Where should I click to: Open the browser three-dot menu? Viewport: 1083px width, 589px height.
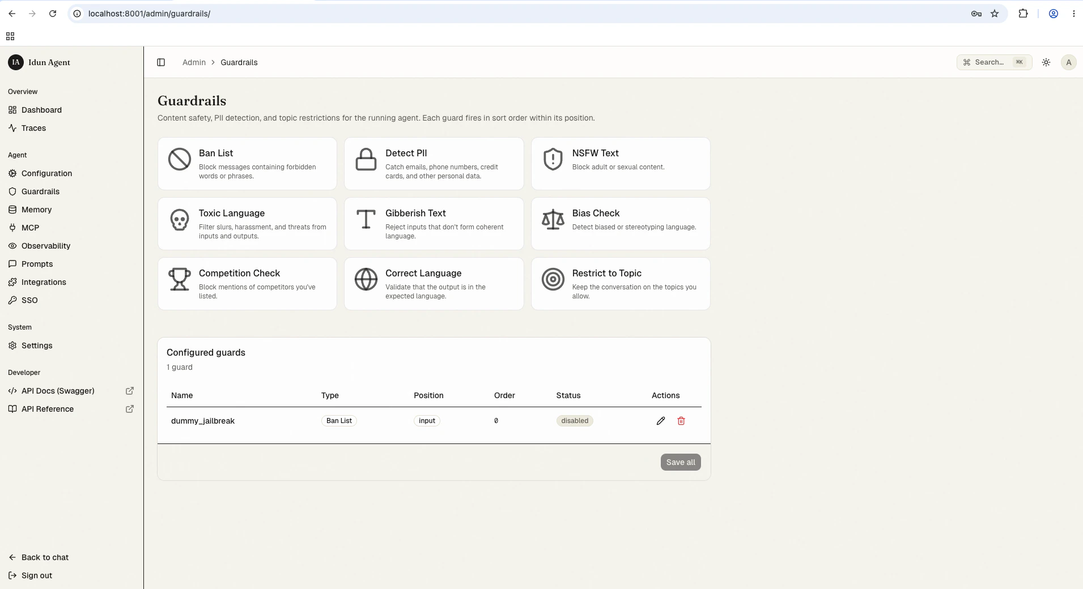point(1074,14)
